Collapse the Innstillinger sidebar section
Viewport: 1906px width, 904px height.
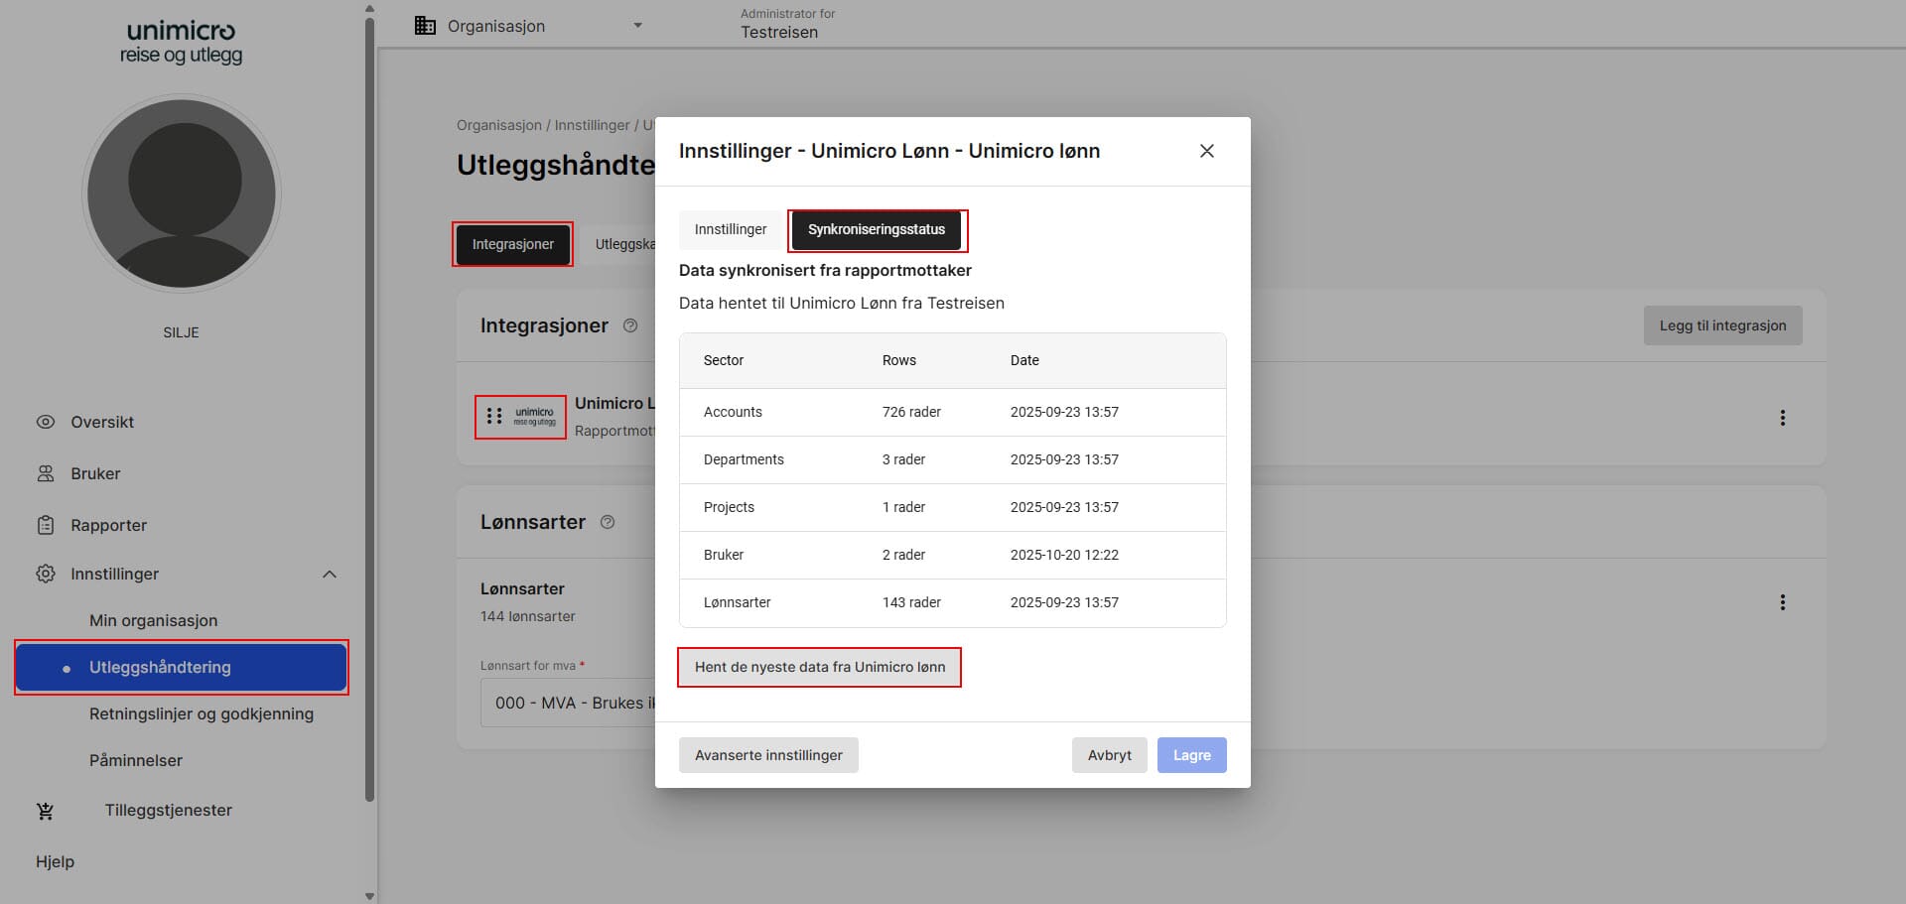[330, 575]
